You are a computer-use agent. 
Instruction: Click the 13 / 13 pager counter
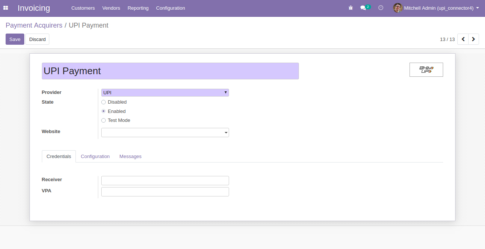(x=447, y=39)
